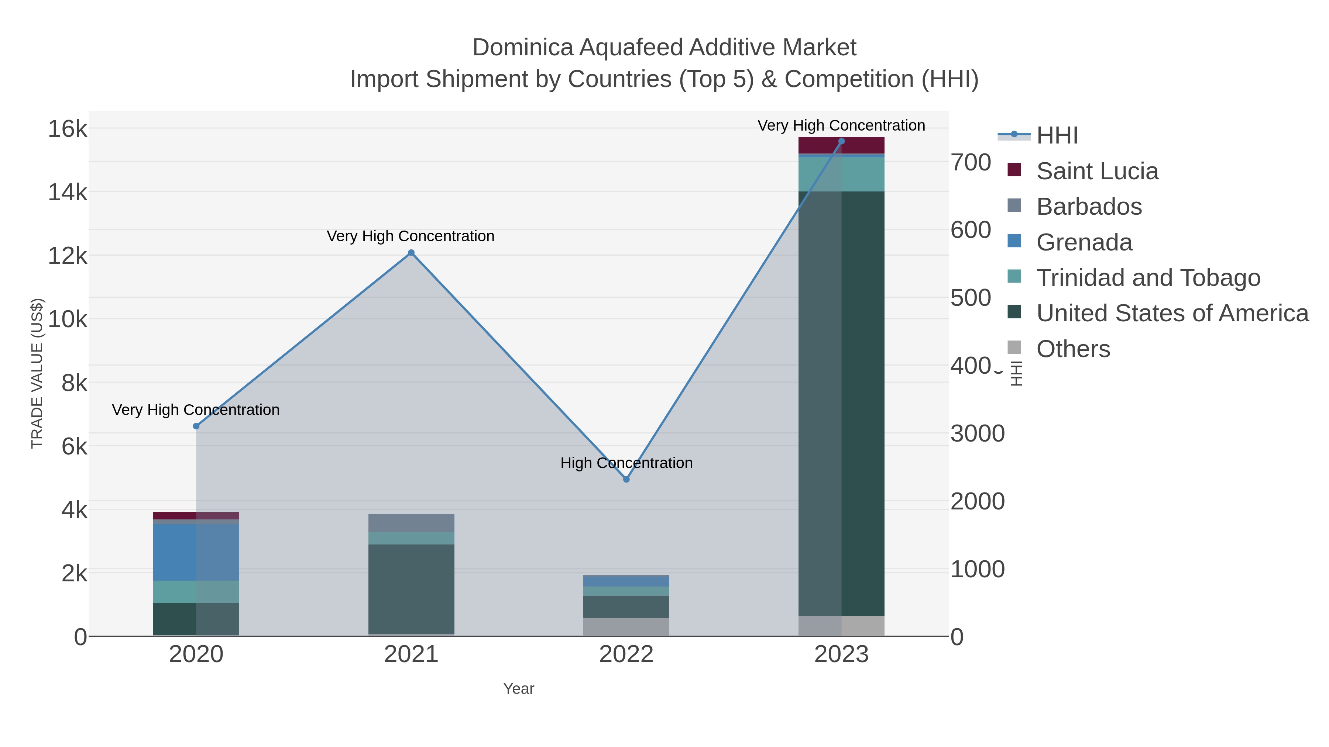Click the 2023 x-axis year label
The width and height of the screenshot is (1329, 747).
[x=841, y=655]
